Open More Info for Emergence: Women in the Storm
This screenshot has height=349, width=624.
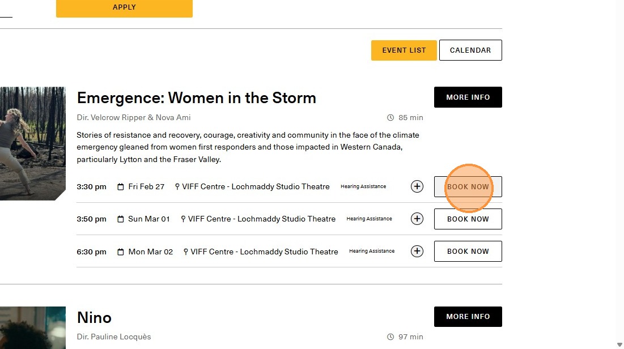(468, 97)
